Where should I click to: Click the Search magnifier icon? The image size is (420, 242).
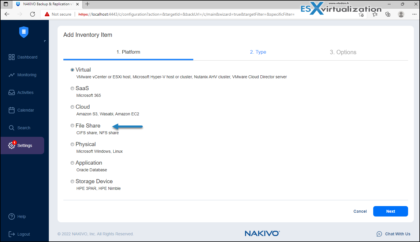click(x=12, y=128)
